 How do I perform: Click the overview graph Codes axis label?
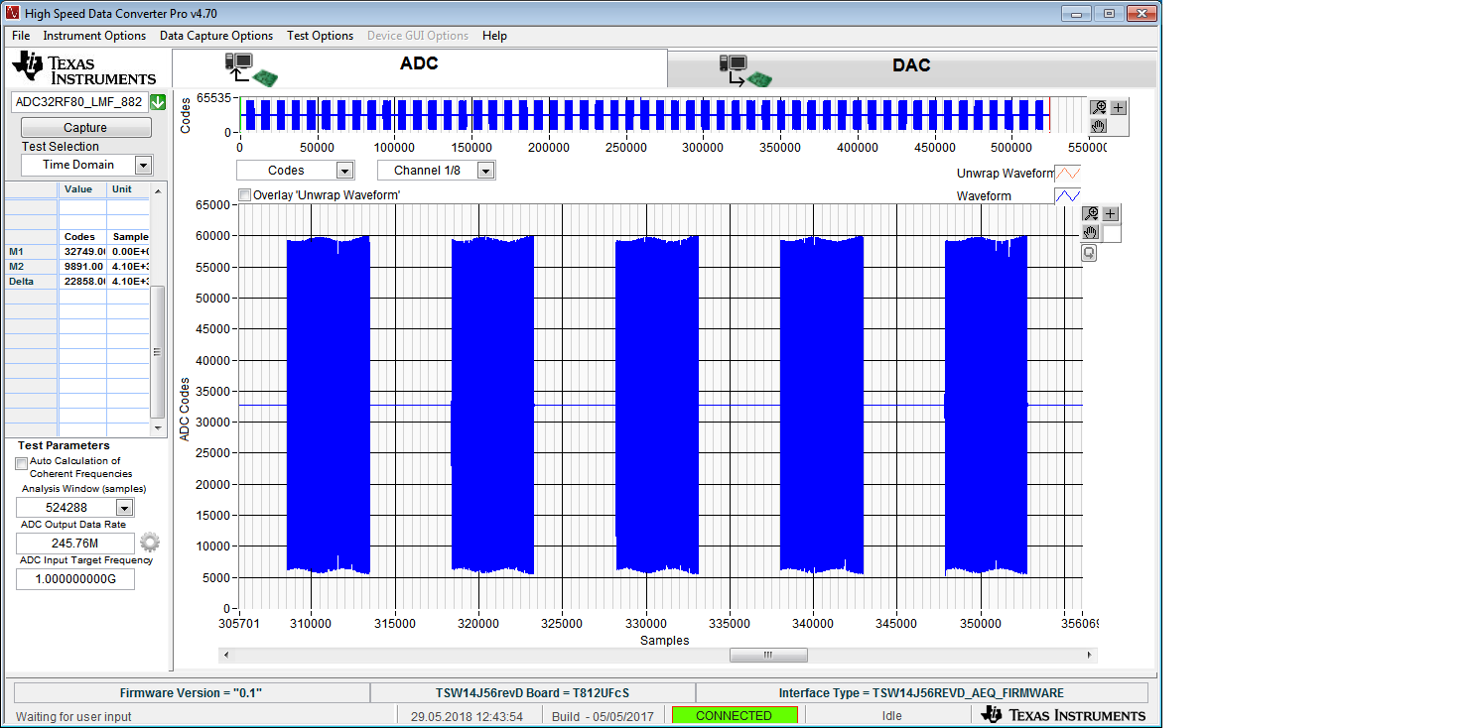(x=186, y=115)
